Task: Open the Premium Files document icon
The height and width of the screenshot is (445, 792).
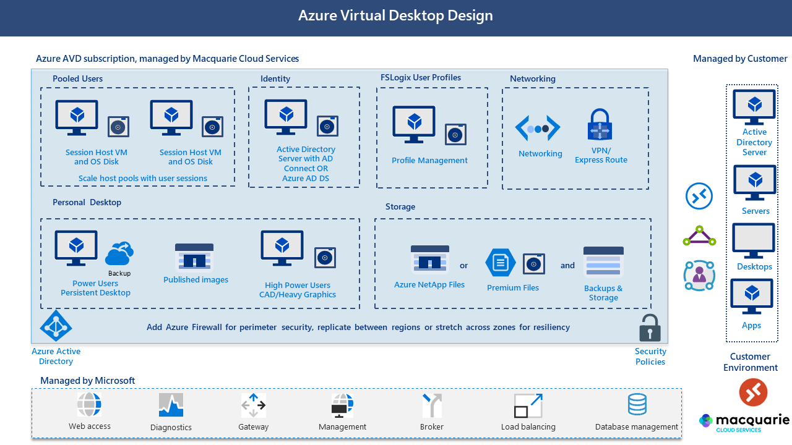Action: pos(501,262)
